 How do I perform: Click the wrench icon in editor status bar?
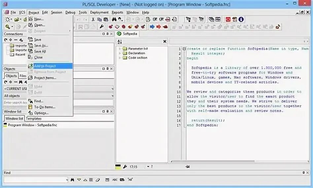pos(125,166)
